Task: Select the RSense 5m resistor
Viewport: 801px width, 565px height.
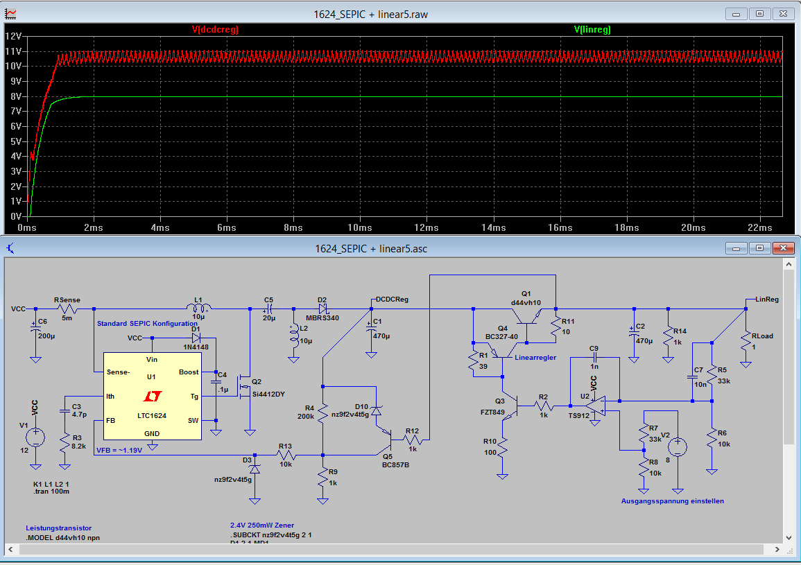Action: tap(67, 309)
